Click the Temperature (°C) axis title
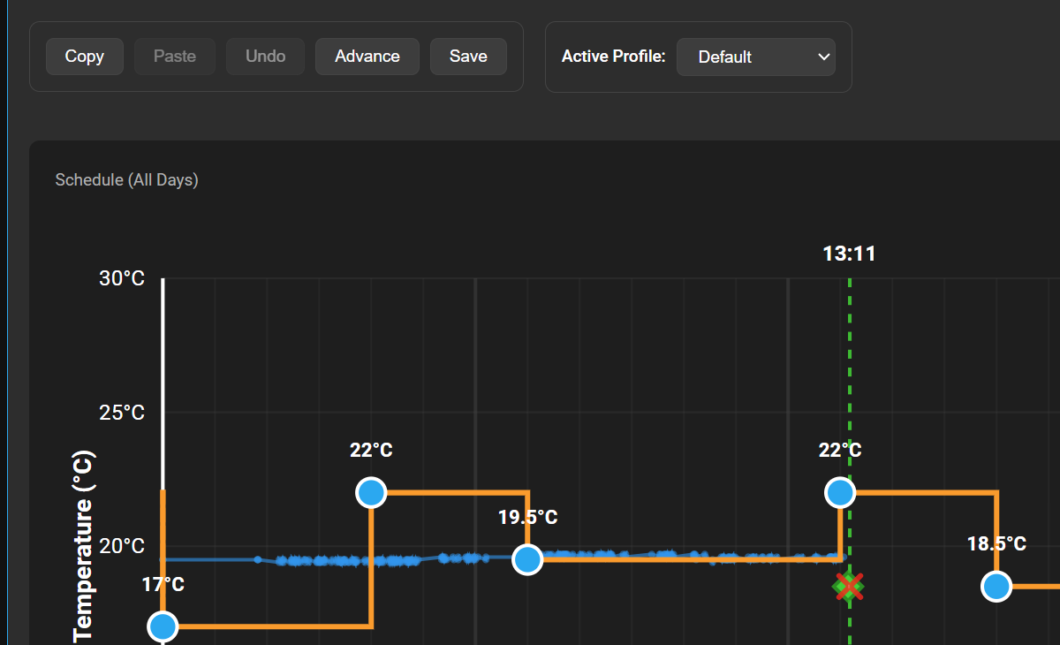The width and height of the screenshot is (1060, 645). click(x=83, y=546)
